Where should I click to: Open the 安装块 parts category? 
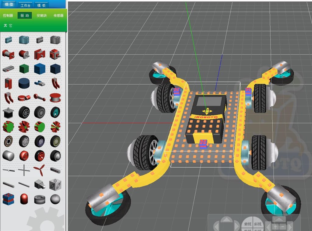(41, 16)
